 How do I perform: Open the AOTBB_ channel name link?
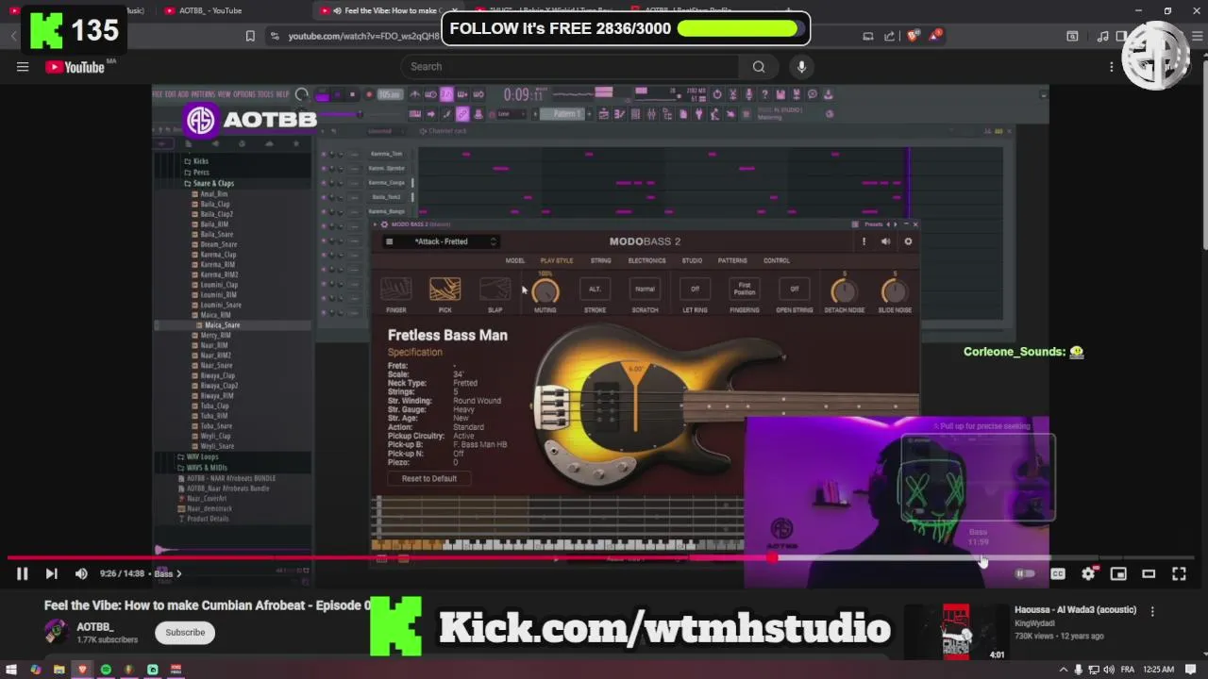(94, 626)
